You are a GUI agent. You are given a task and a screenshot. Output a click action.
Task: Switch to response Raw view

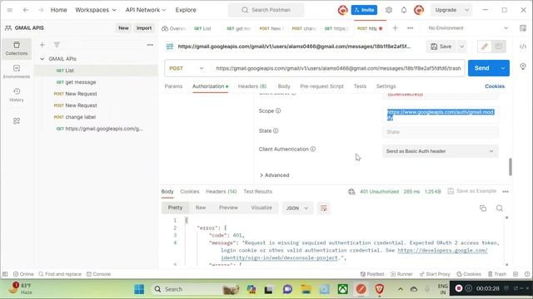(x=201, y=208)
